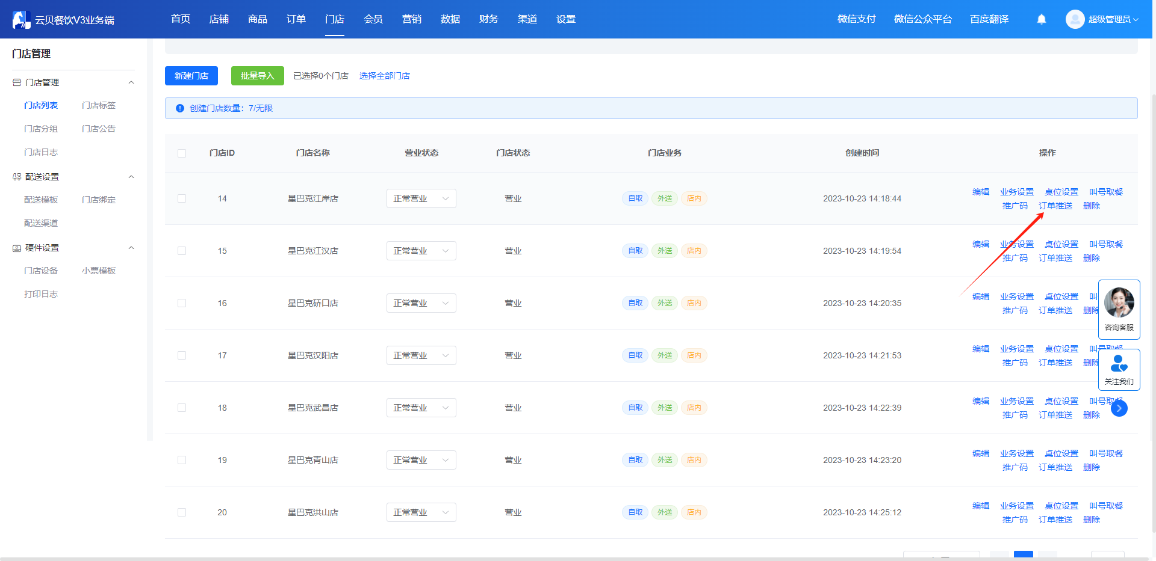Open 营业状态 dropdown for 星巴克江汉店
Image resolution: width=1156 pixels, height=561 pixels.
point(421,251)
